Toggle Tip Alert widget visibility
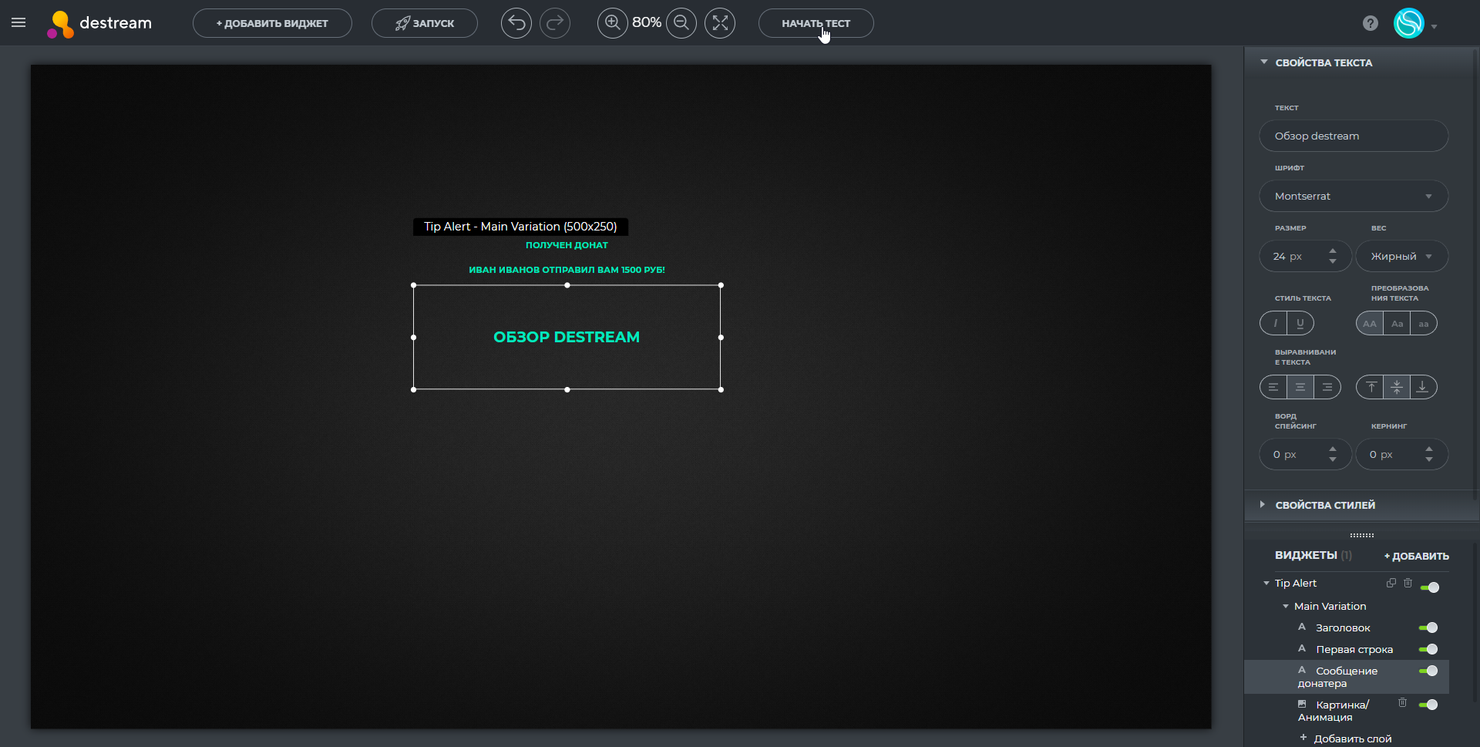Image resolution: width=1480 pixels, height=747 pixels. (x=1430, y=587)
